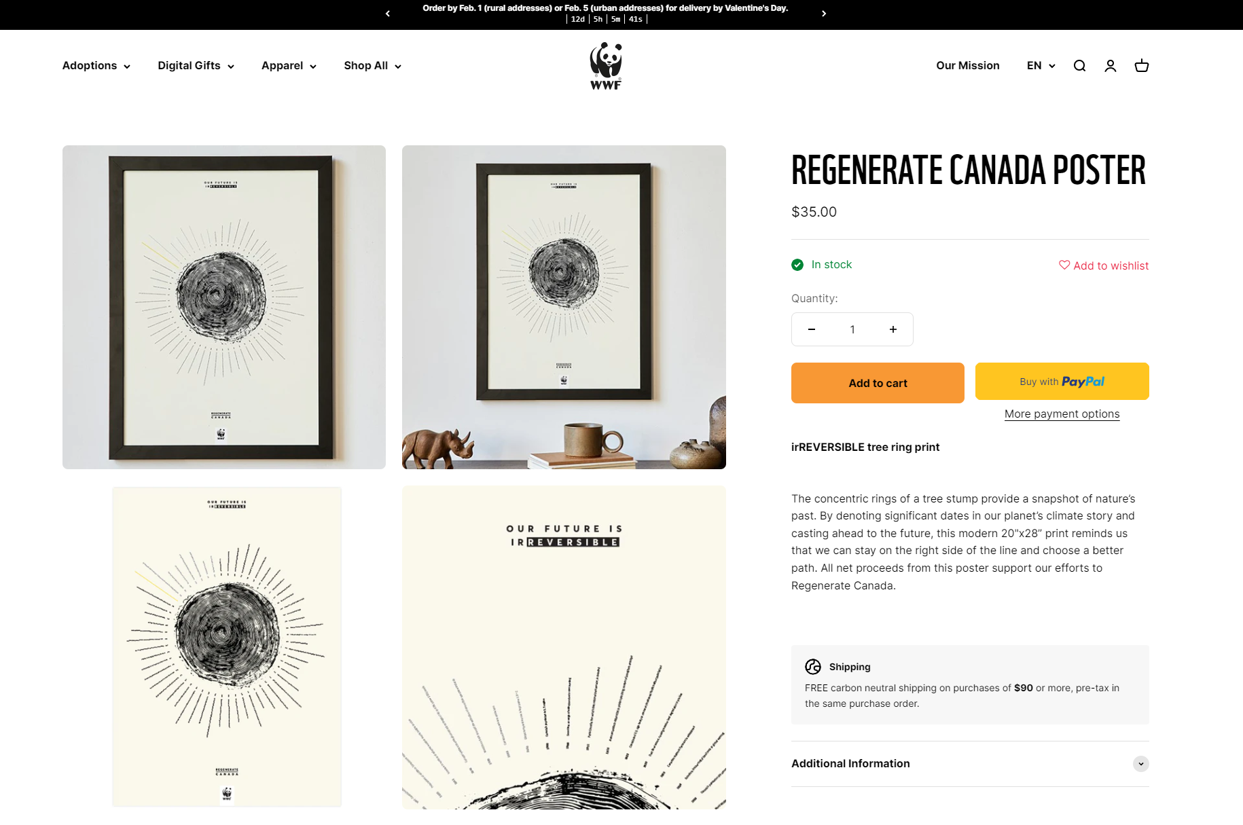The height and width of the screenshot is (825, 1243).
Task: Open More payment options link
Action: 1062,414
